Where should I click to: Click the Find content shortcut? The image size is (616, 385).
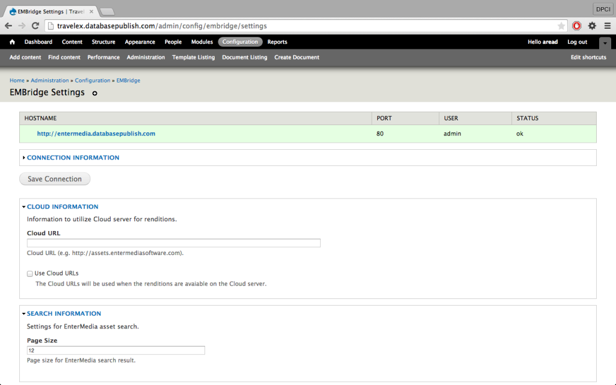64,57
